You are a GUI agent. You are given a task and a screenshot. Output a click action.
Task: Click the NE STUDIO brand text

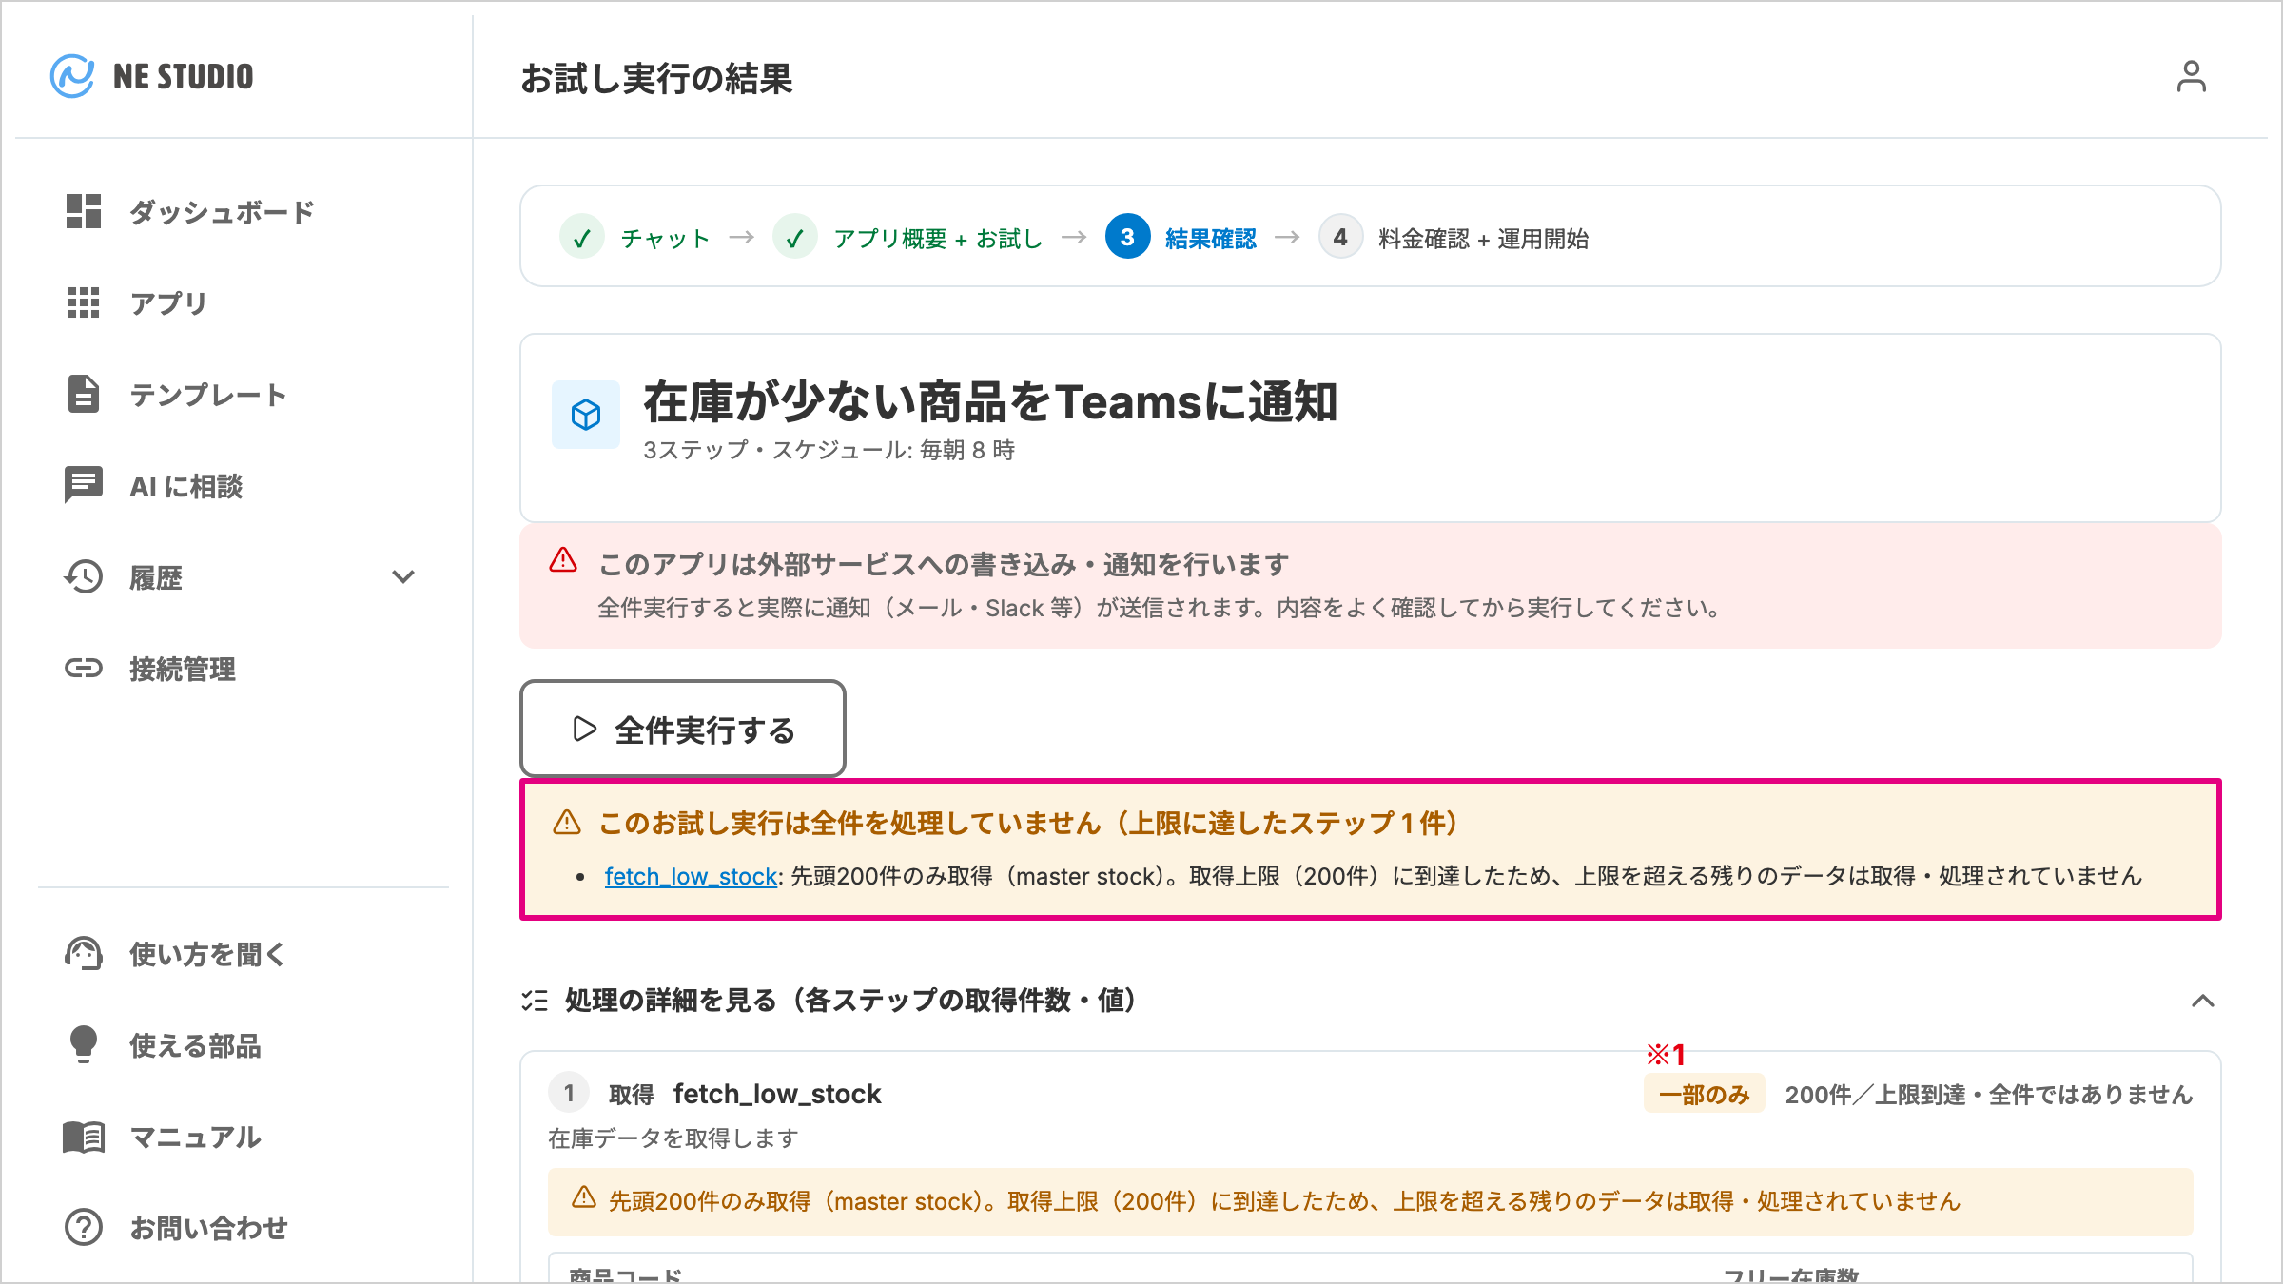tap(184, 76)
